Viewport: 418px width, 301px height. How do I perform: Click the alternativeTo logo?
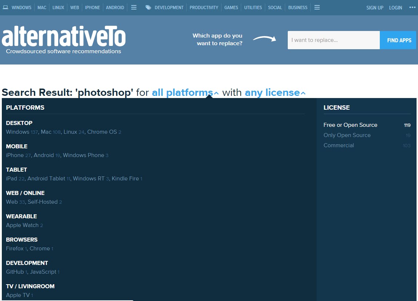(x=64, y=36)
